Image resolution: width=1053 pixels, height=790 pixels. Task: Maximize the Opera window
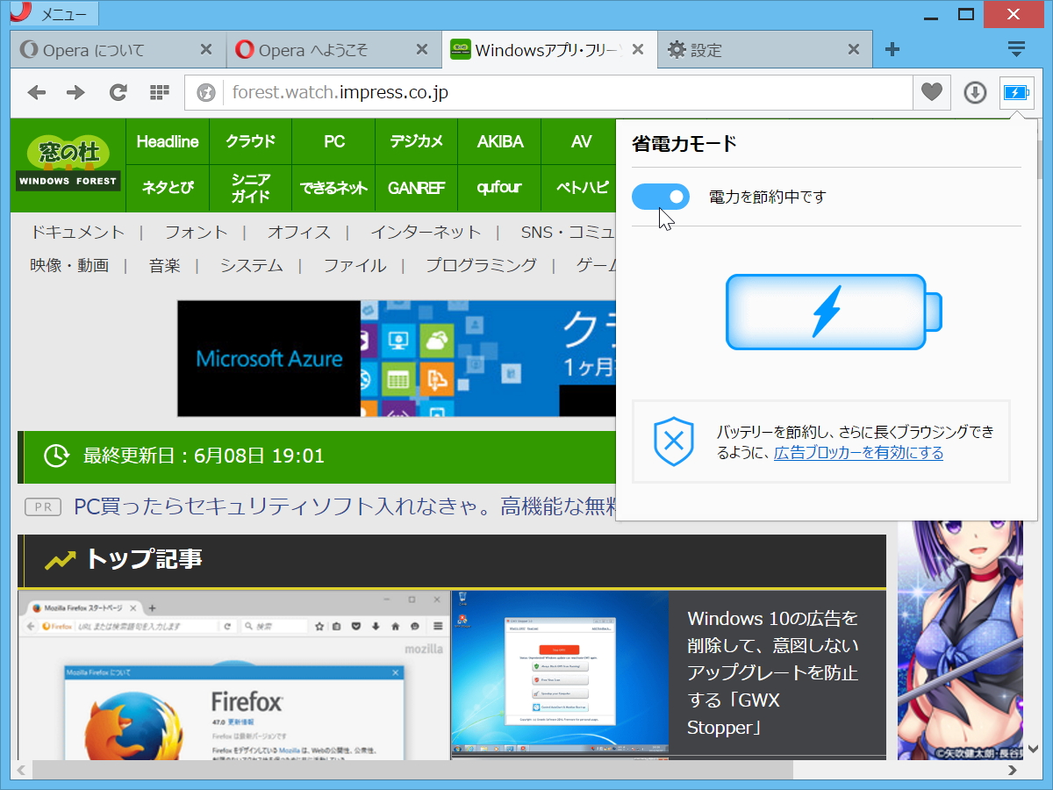click(x=965, y=13)
